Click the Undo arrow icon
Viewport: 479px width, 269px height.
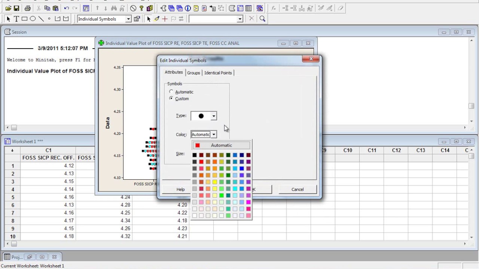pos(66,8)
